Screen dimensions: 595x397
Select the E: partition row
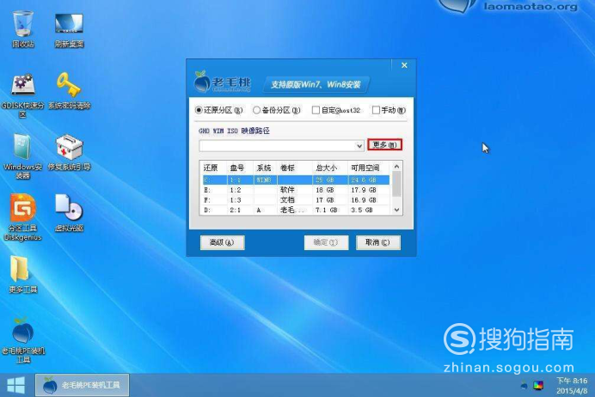(296, 190)
